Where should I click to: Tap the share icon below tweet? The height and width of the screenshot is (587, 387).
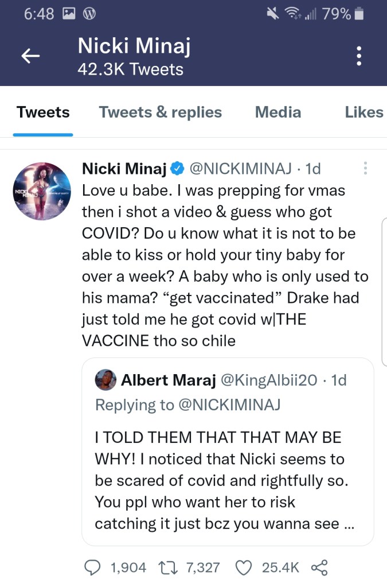coord(319,567)
